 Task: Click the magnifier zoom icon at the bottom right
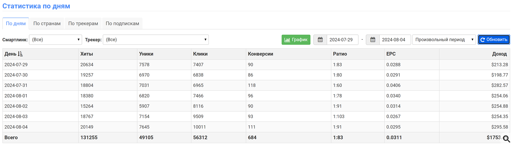tap(506, 139)
